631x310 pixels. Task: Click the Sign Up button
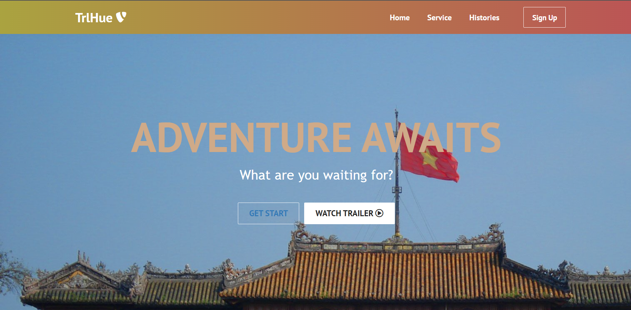tap(544, 17)
